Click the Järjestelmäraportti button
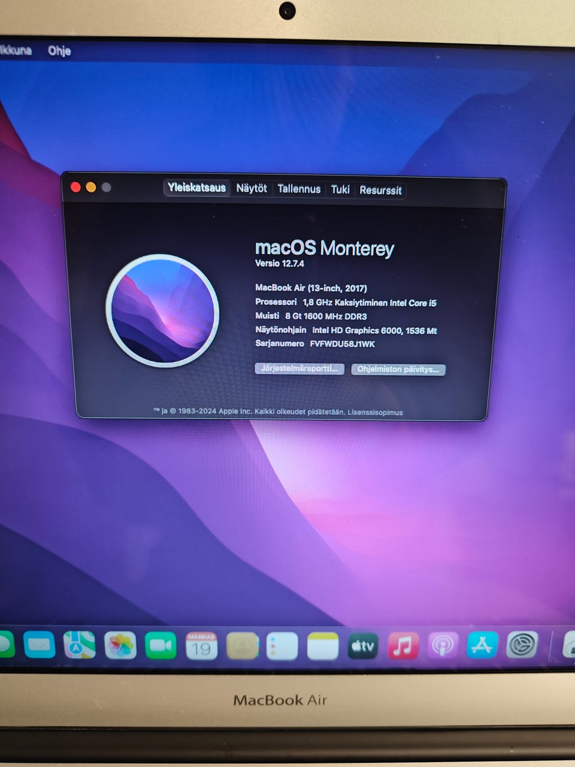Image resolution: width=575 pixels, height=767 pixels. [x=299, y=369]
